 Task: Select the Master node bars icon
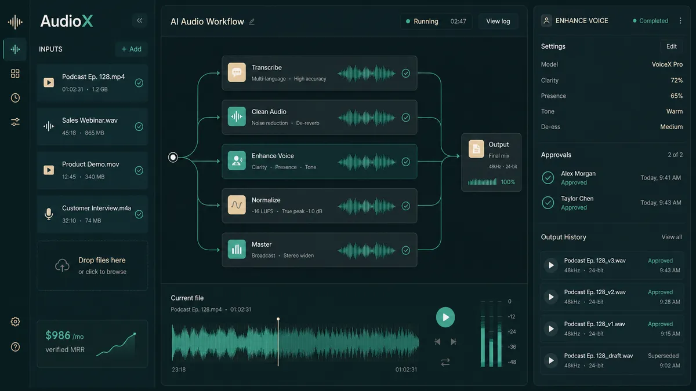[237, 250]
